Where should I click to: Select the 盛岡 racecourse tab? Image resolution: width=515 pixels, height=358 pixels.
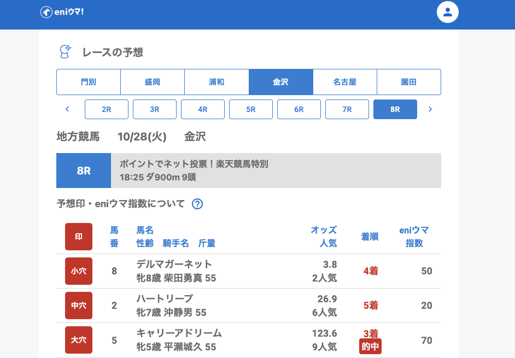[153, 82]
